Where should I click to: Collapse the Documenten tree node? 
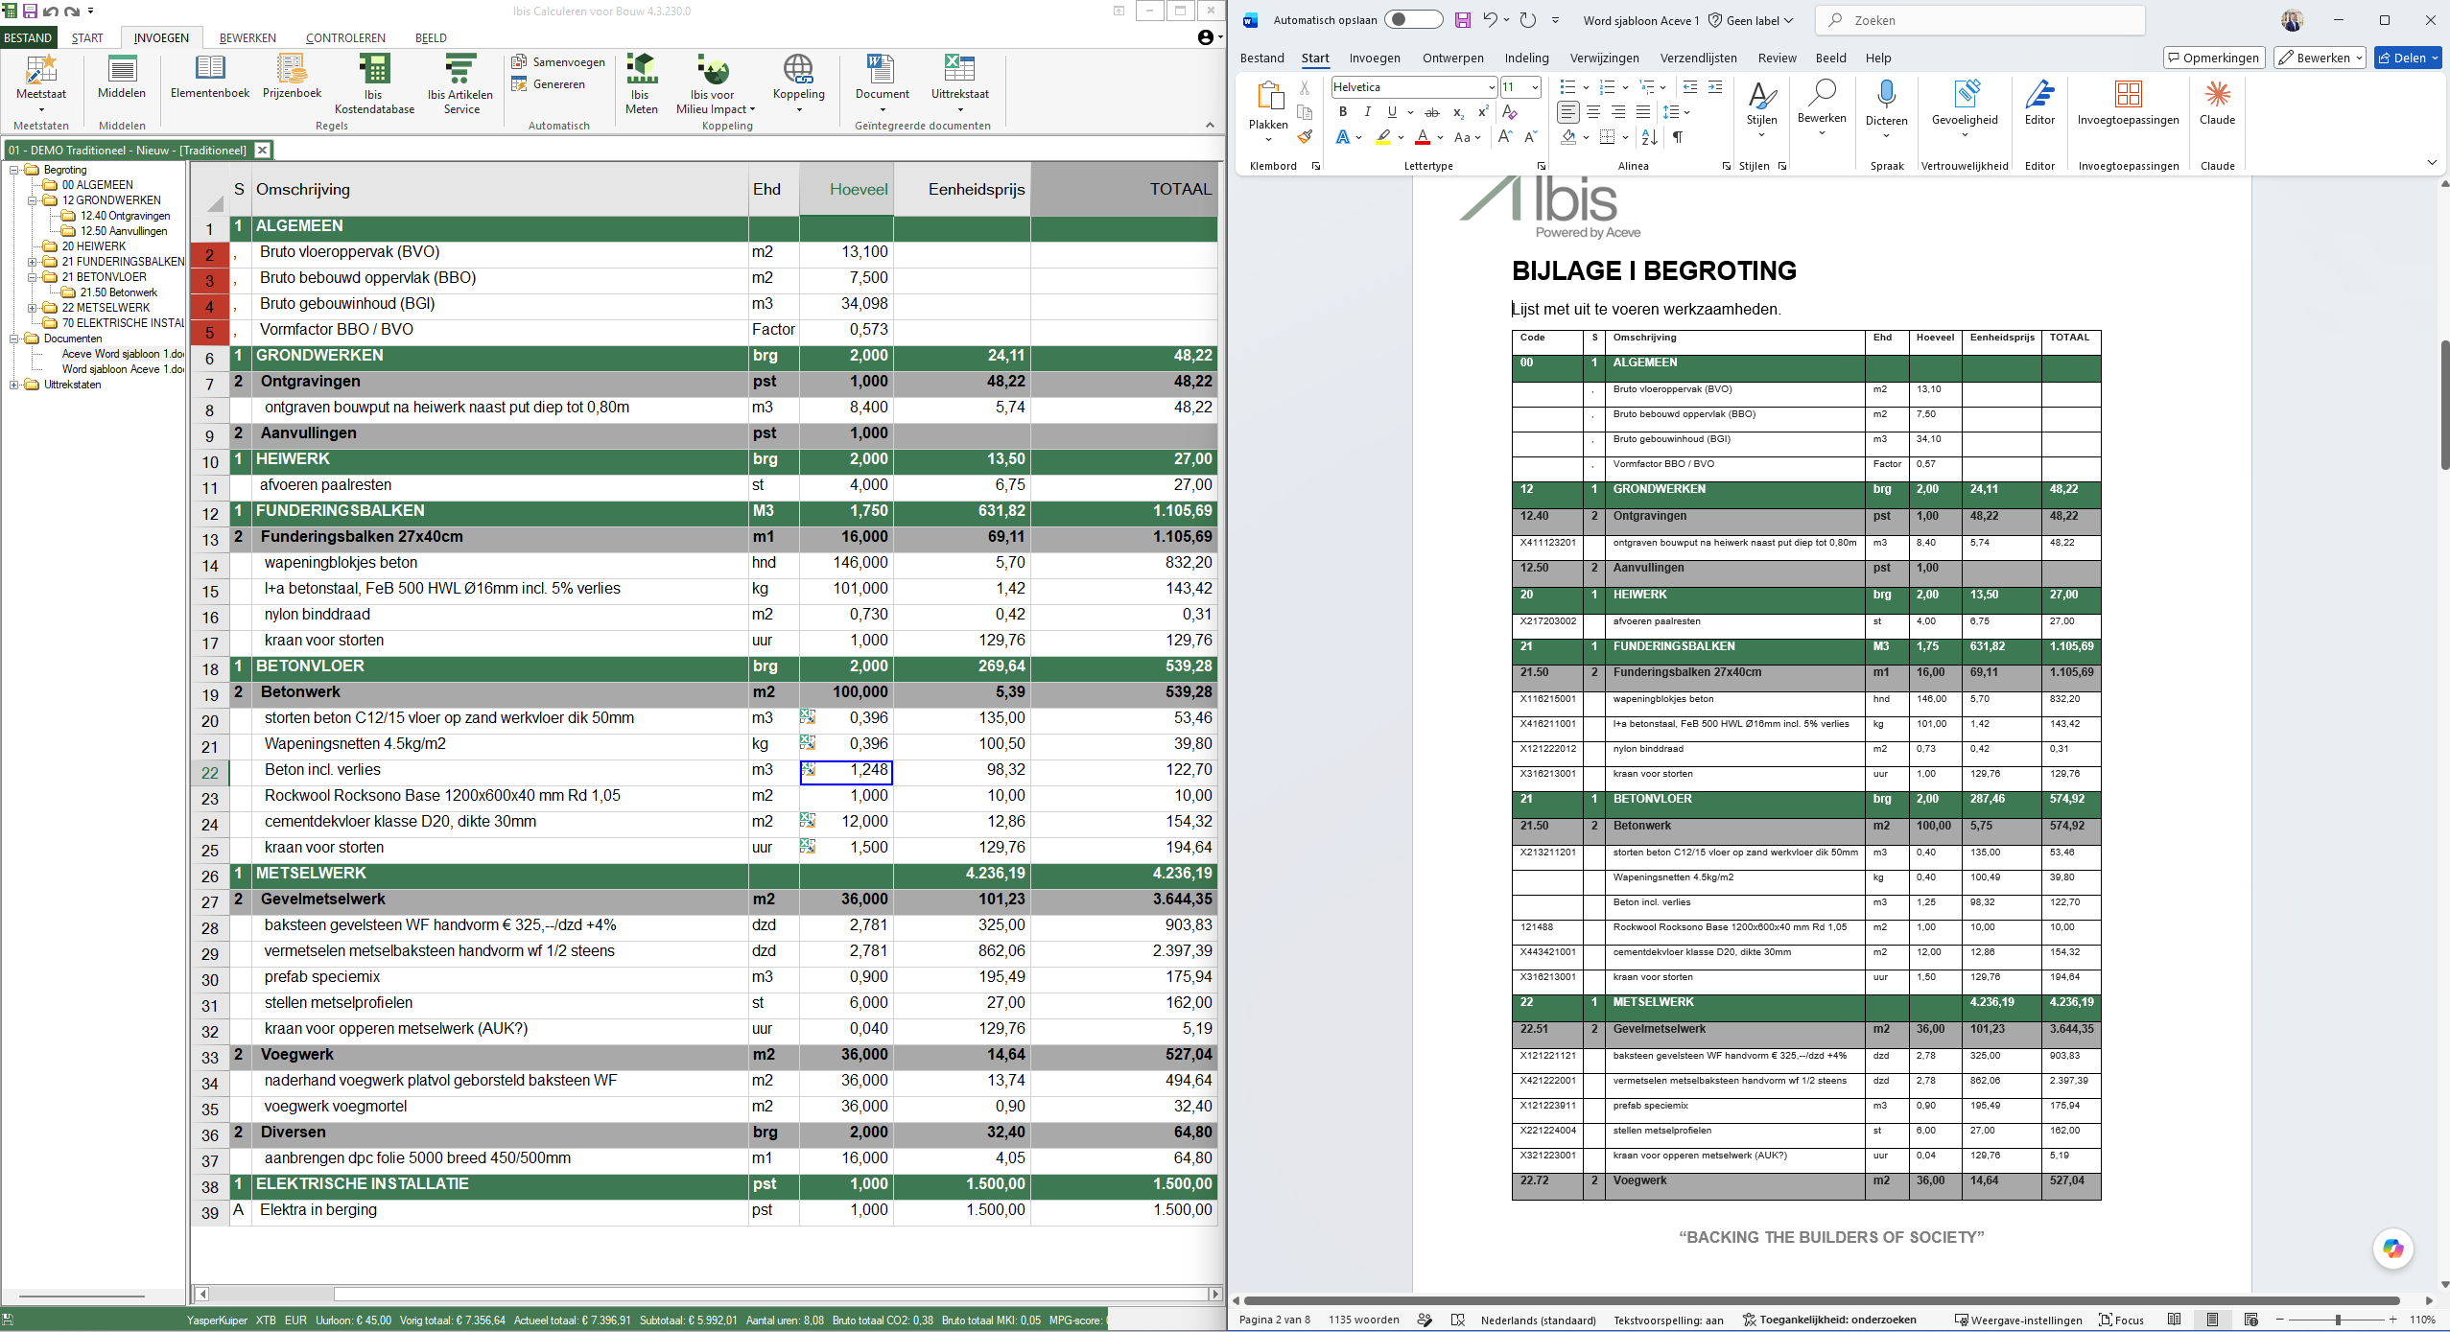tap(13, 339)
